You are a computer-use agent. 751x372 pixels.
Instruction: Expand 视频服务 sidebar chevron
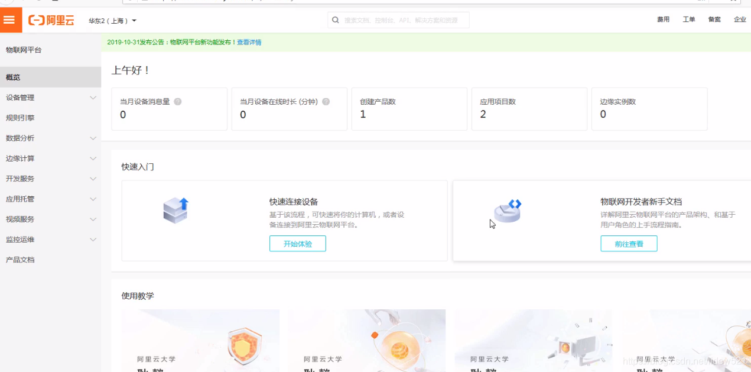pyautogui.click(x=93, y=219)
